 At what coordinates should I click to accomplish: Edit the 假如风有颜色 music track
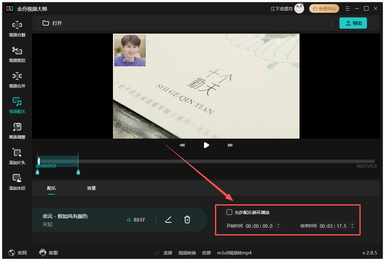(168, 220)
